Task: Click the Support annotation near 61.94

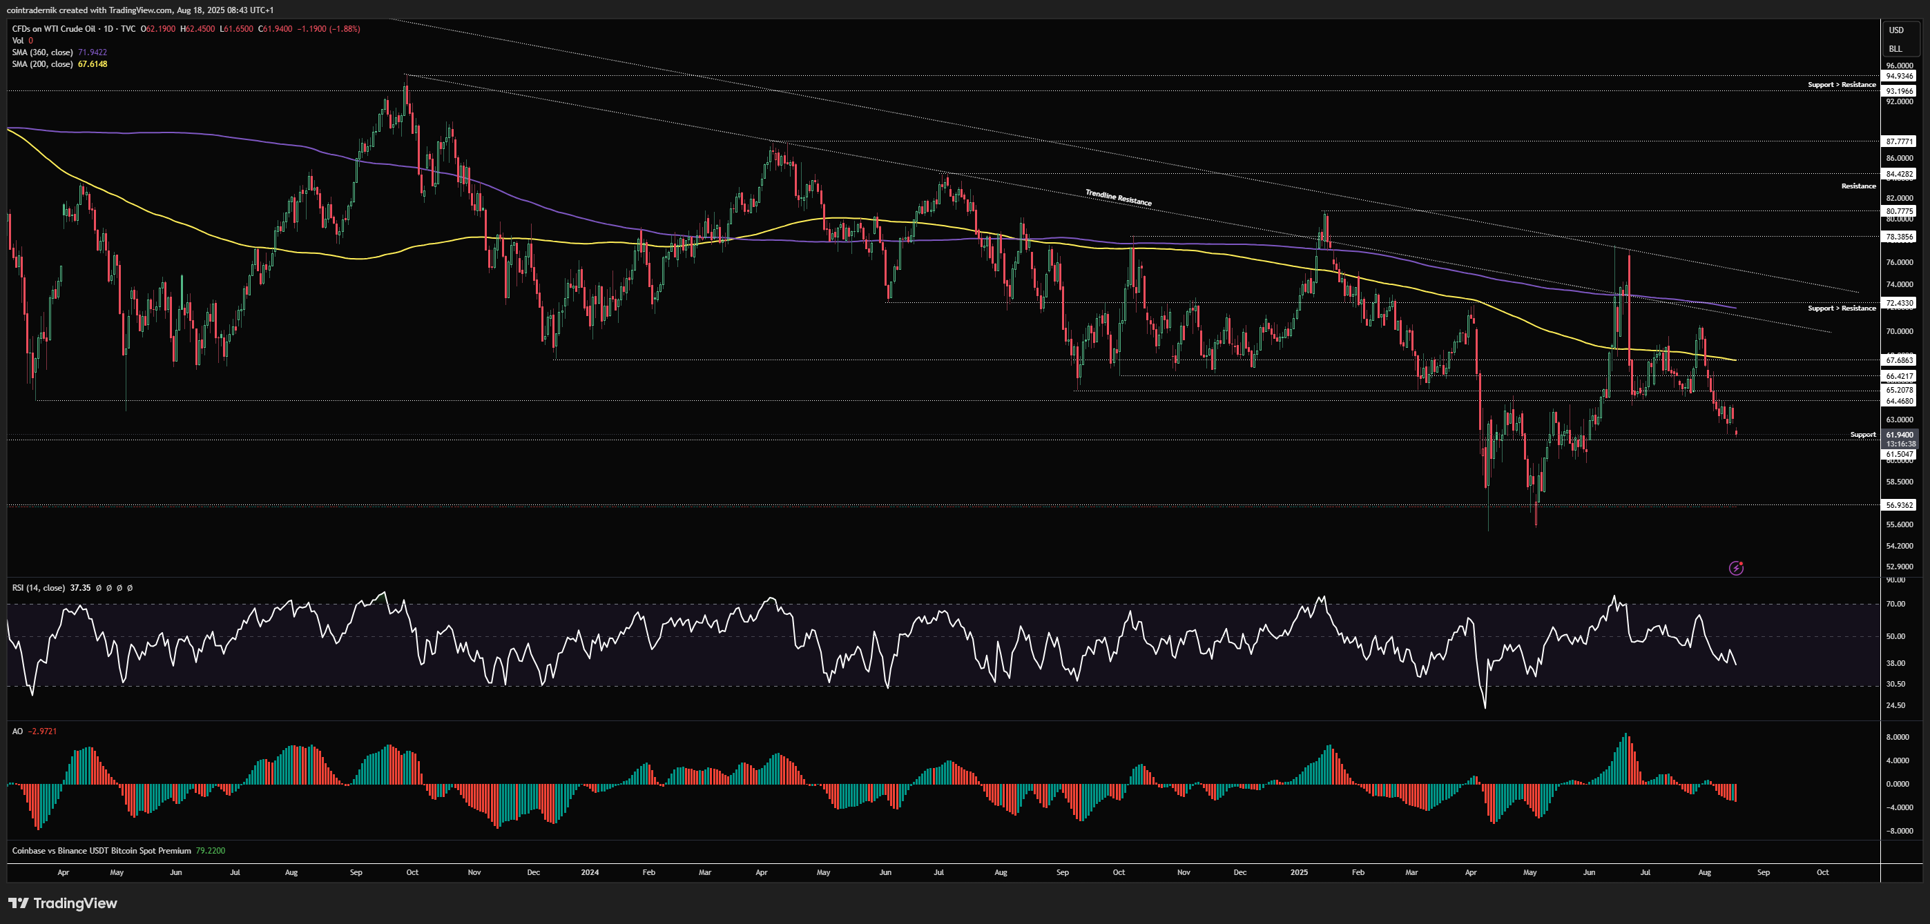Action: coord(1862,435)
